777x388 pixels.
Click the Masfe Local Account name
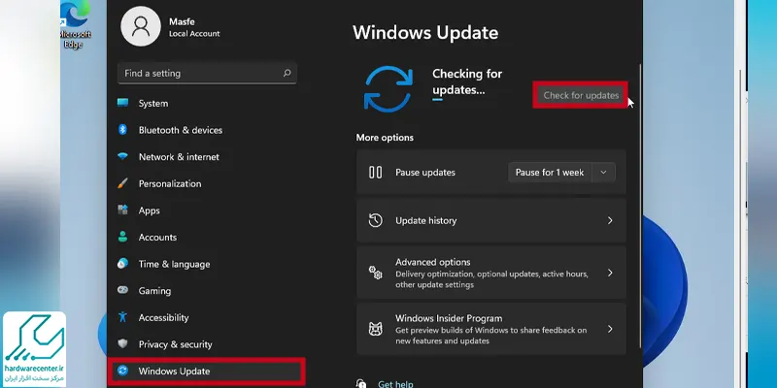194,28
